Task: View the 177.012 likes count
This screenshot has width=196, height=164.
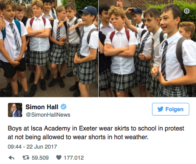Action: tap(74, 158)
